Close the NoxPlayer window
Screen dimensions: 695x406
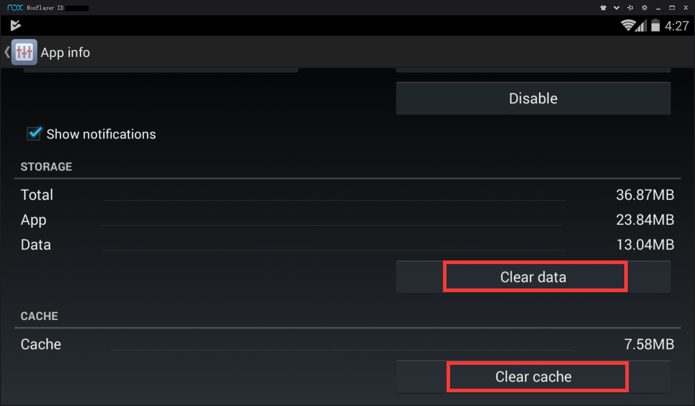click(x=685, y=8)
